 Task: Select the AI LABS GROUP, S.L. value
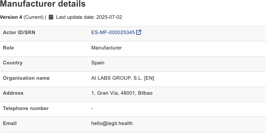point(123,78)
